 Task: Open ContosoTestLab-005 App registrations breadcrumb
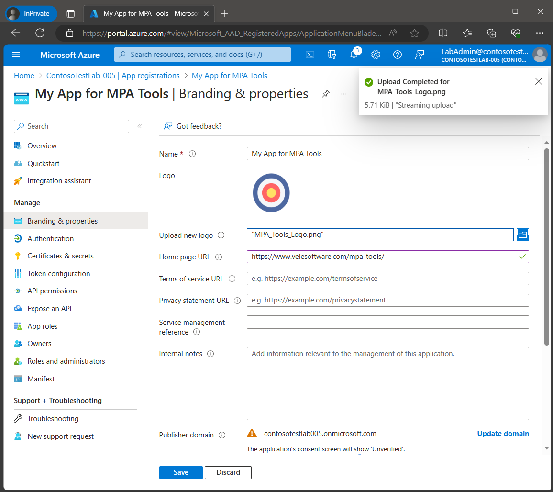(x=113, y=76)
